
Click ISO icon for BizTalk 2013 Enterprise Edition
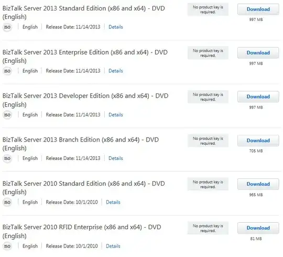click(x=7, y=71)
